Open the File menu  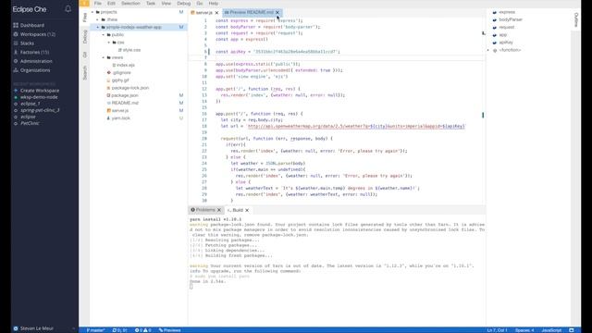pyautogui.click(x=98, y=4)
